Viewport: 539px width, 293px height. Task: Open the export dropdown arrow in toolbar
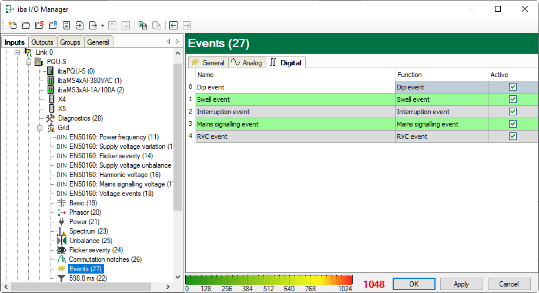pos(102,25)
